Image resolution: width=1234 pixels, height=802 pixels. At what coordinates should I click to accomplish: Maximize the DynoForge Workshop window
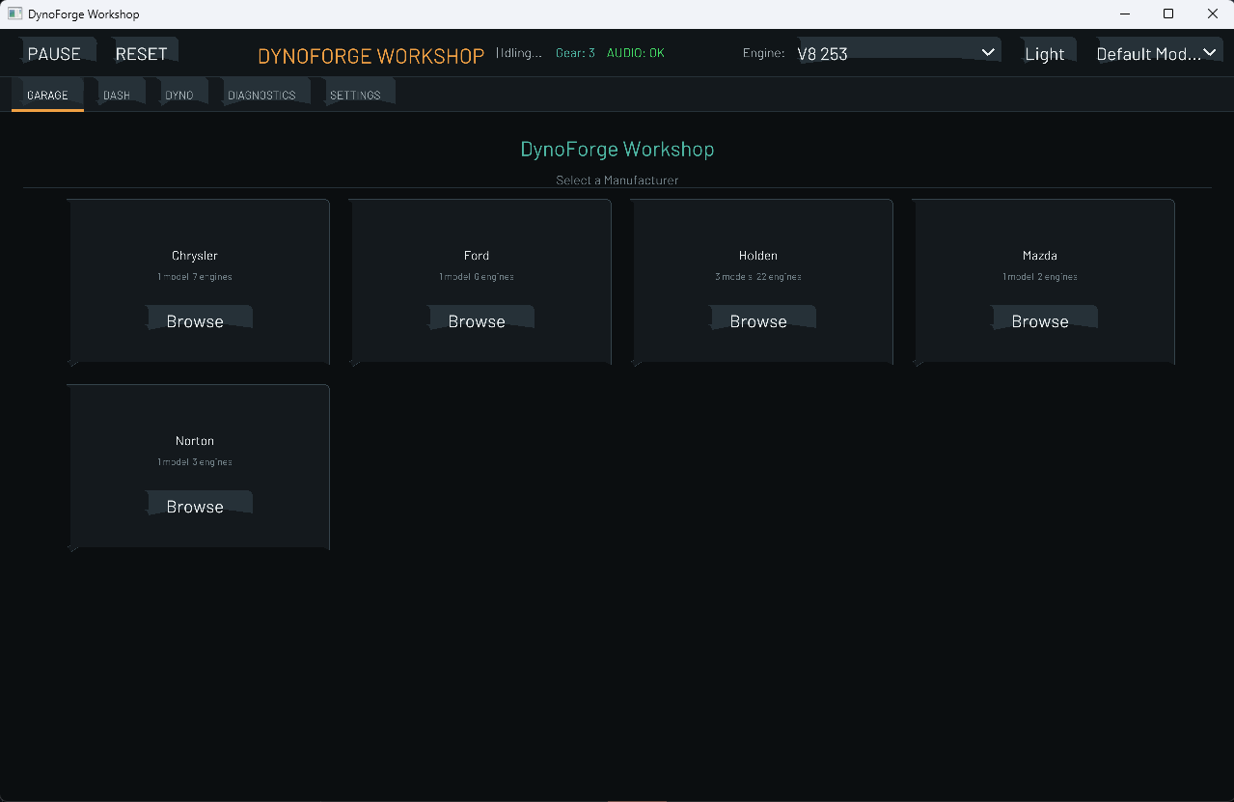tap(1168, 14)
